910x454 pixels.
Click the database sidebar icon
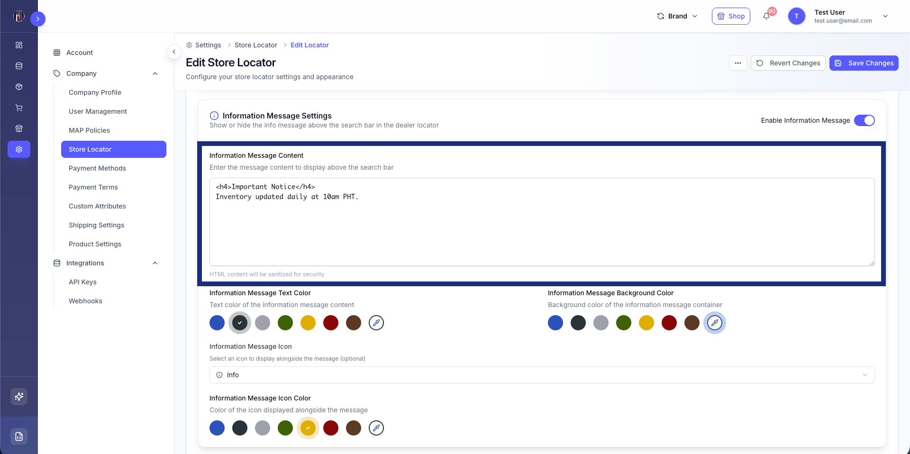tap(19, 66)
